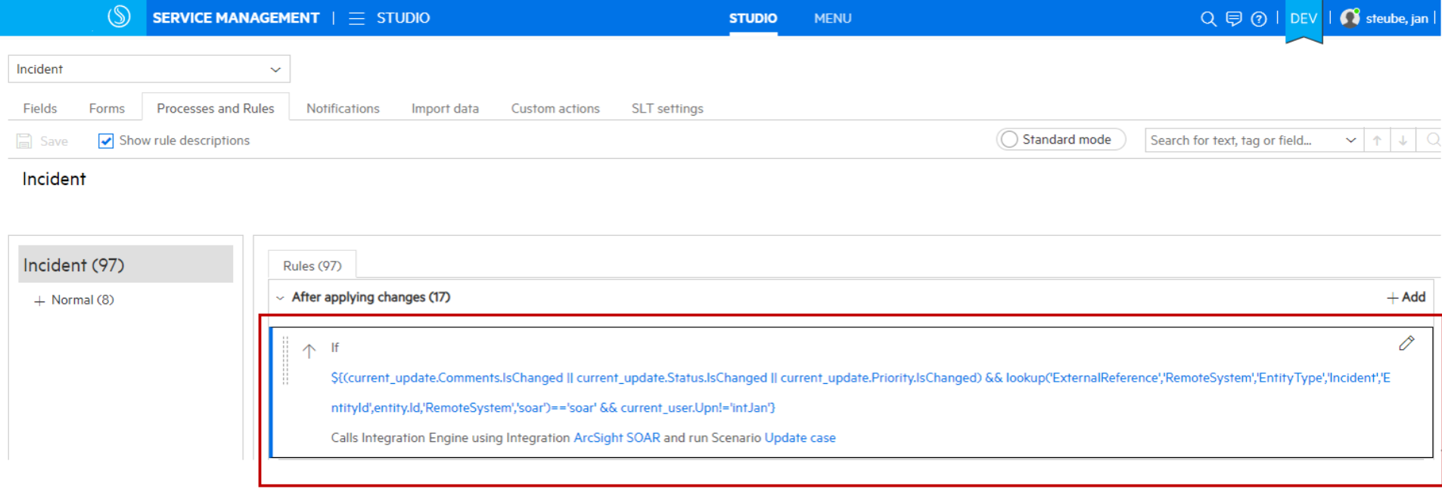
Task: Click the search text, tag or field box
Action: click(x=1245, y=141)
